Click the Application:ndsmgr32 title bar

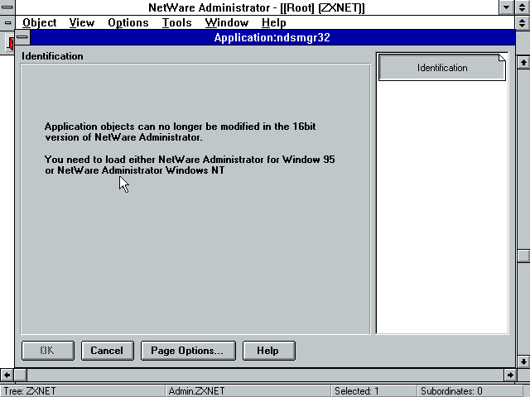tap(272, 37)
